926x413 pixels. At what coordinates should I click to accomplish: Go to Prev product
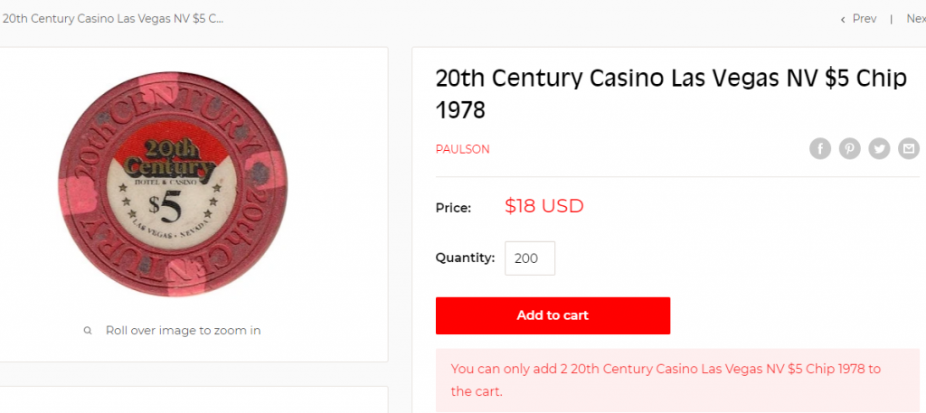click(865, 19)
